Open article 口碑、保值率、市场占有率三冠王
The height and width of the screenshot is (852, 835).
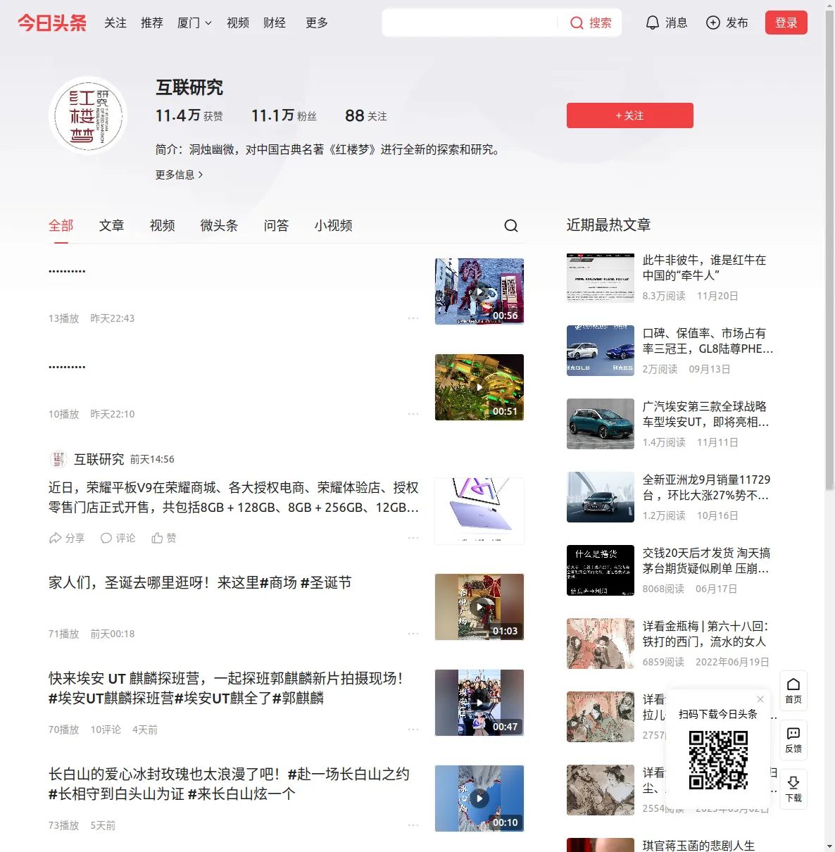[708, 341]
